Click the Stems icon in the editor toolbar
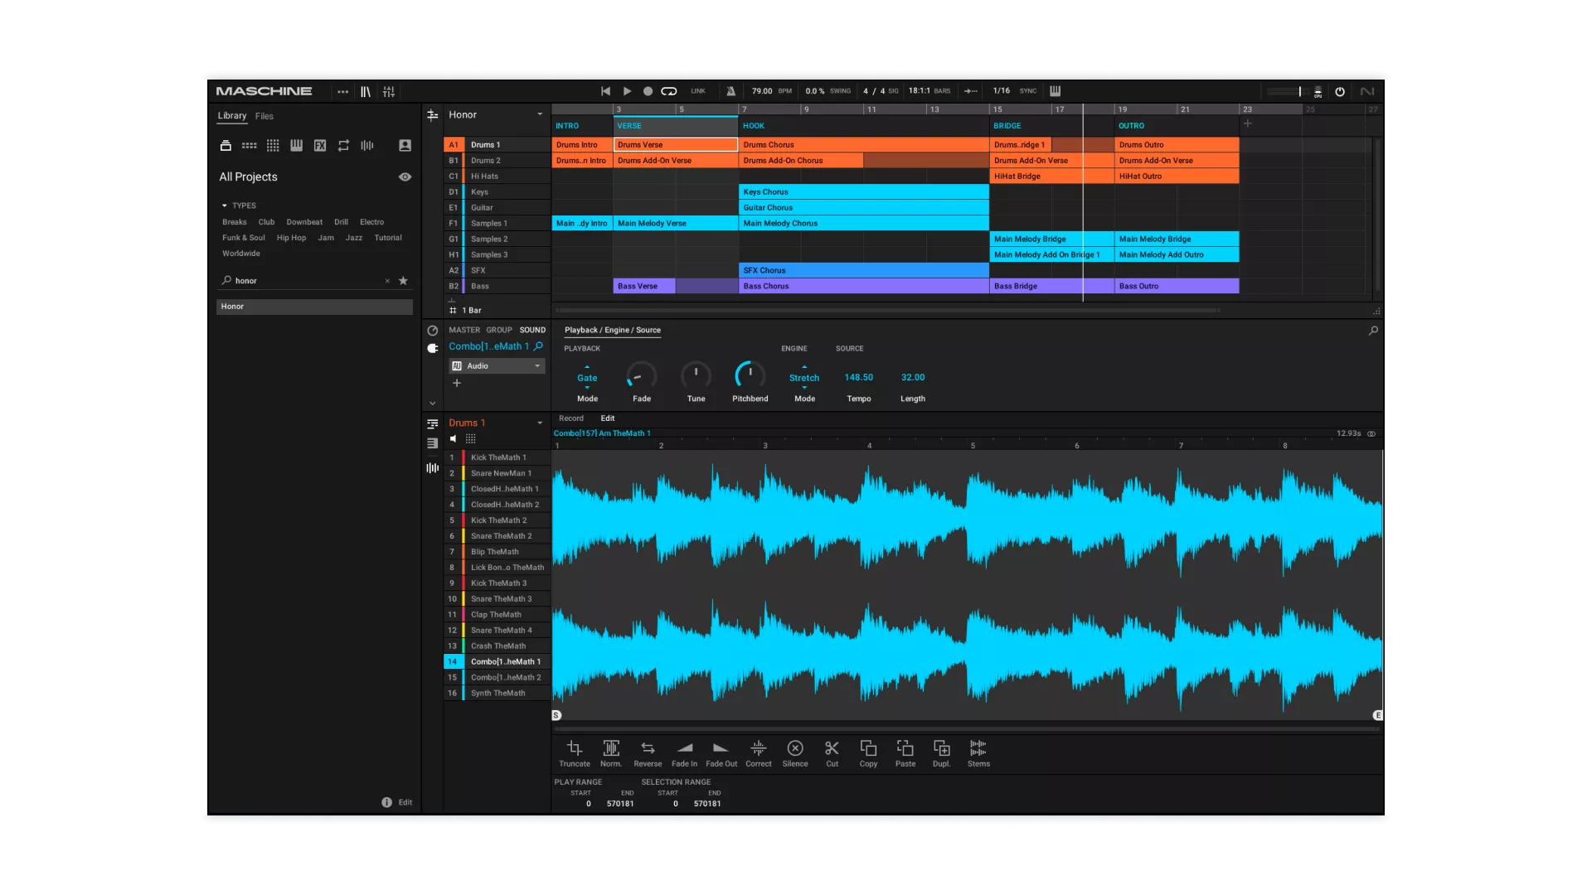 [978, 750]
